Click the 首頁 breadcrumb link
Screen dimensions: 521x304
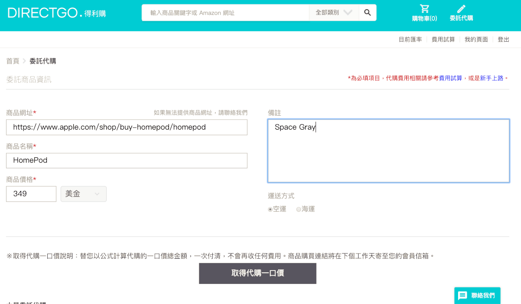tap(13, 61)
